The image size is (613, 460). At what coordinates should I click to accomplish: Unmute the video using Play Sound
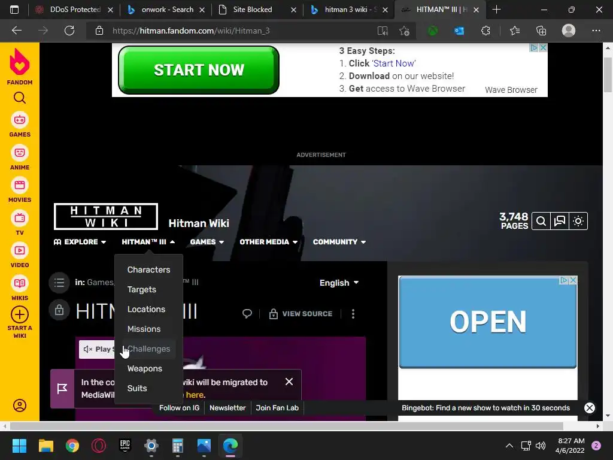[98, 349]
